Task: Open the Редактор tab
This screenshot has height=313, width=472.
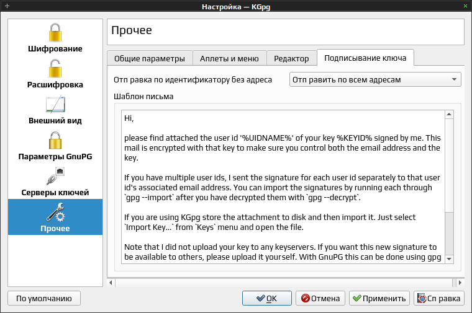Action: tap(291, 58)
